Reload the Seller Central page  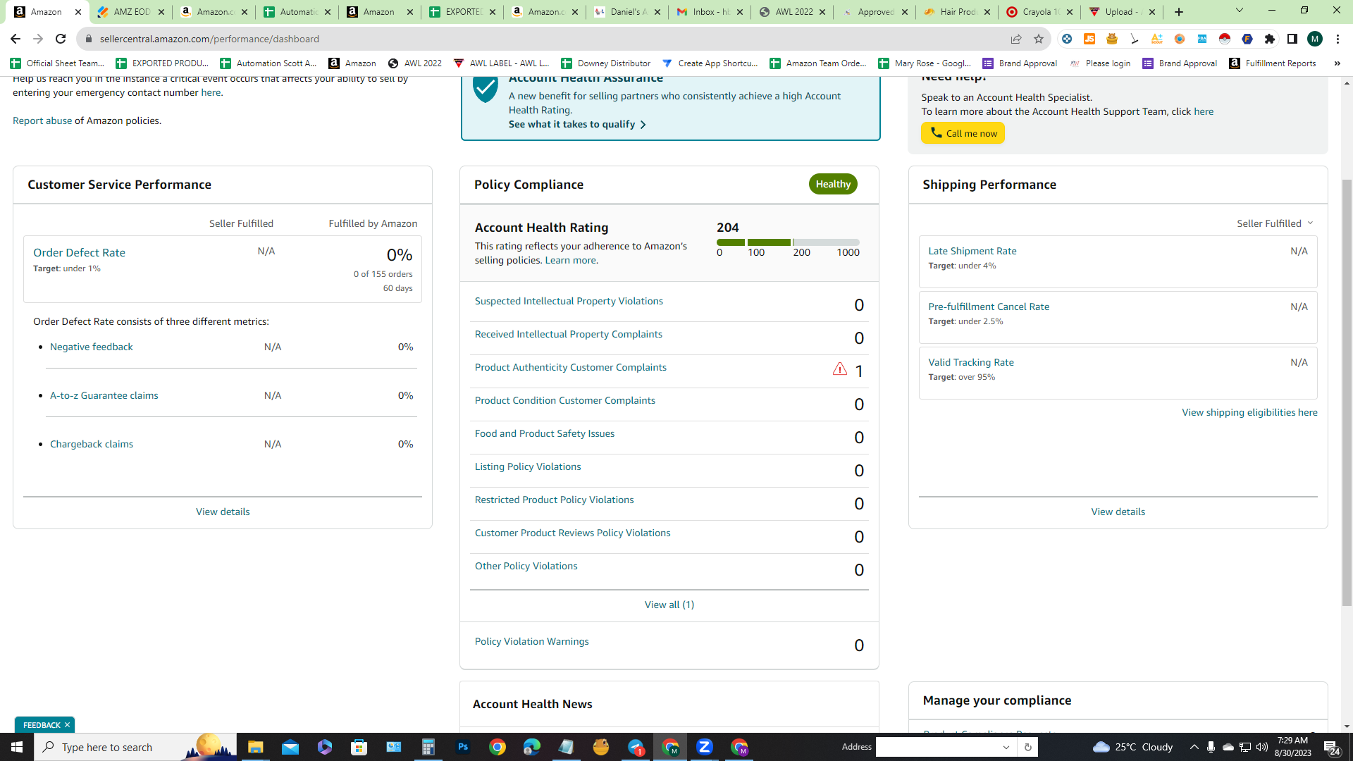[x=61, y=39]
